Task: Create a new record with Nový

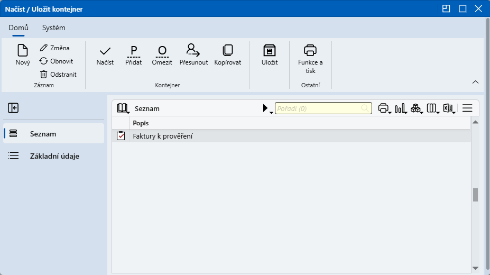Action: (x=23, y=54)
